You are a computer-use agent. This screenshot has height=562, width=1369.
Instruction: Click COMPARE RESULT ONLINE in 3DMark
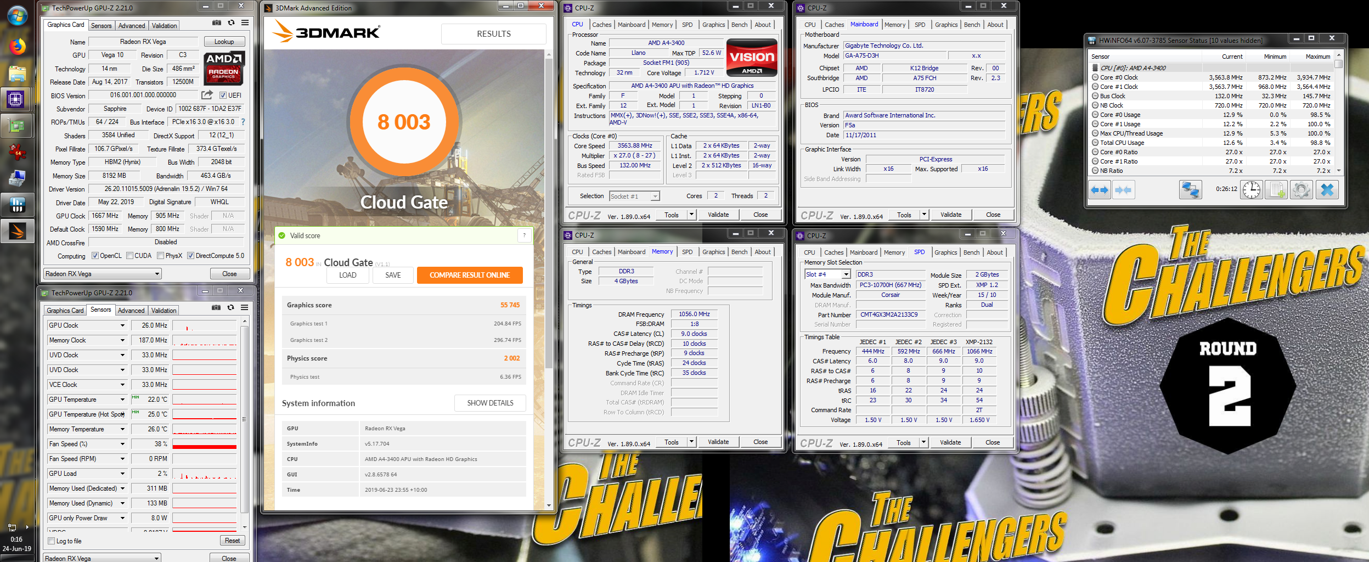pos(470,275)
